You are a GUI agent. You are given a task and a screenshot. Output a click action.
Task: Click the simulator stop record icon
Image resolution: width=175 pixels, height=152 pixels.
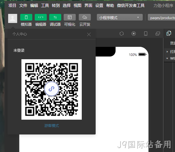point(134,34)
